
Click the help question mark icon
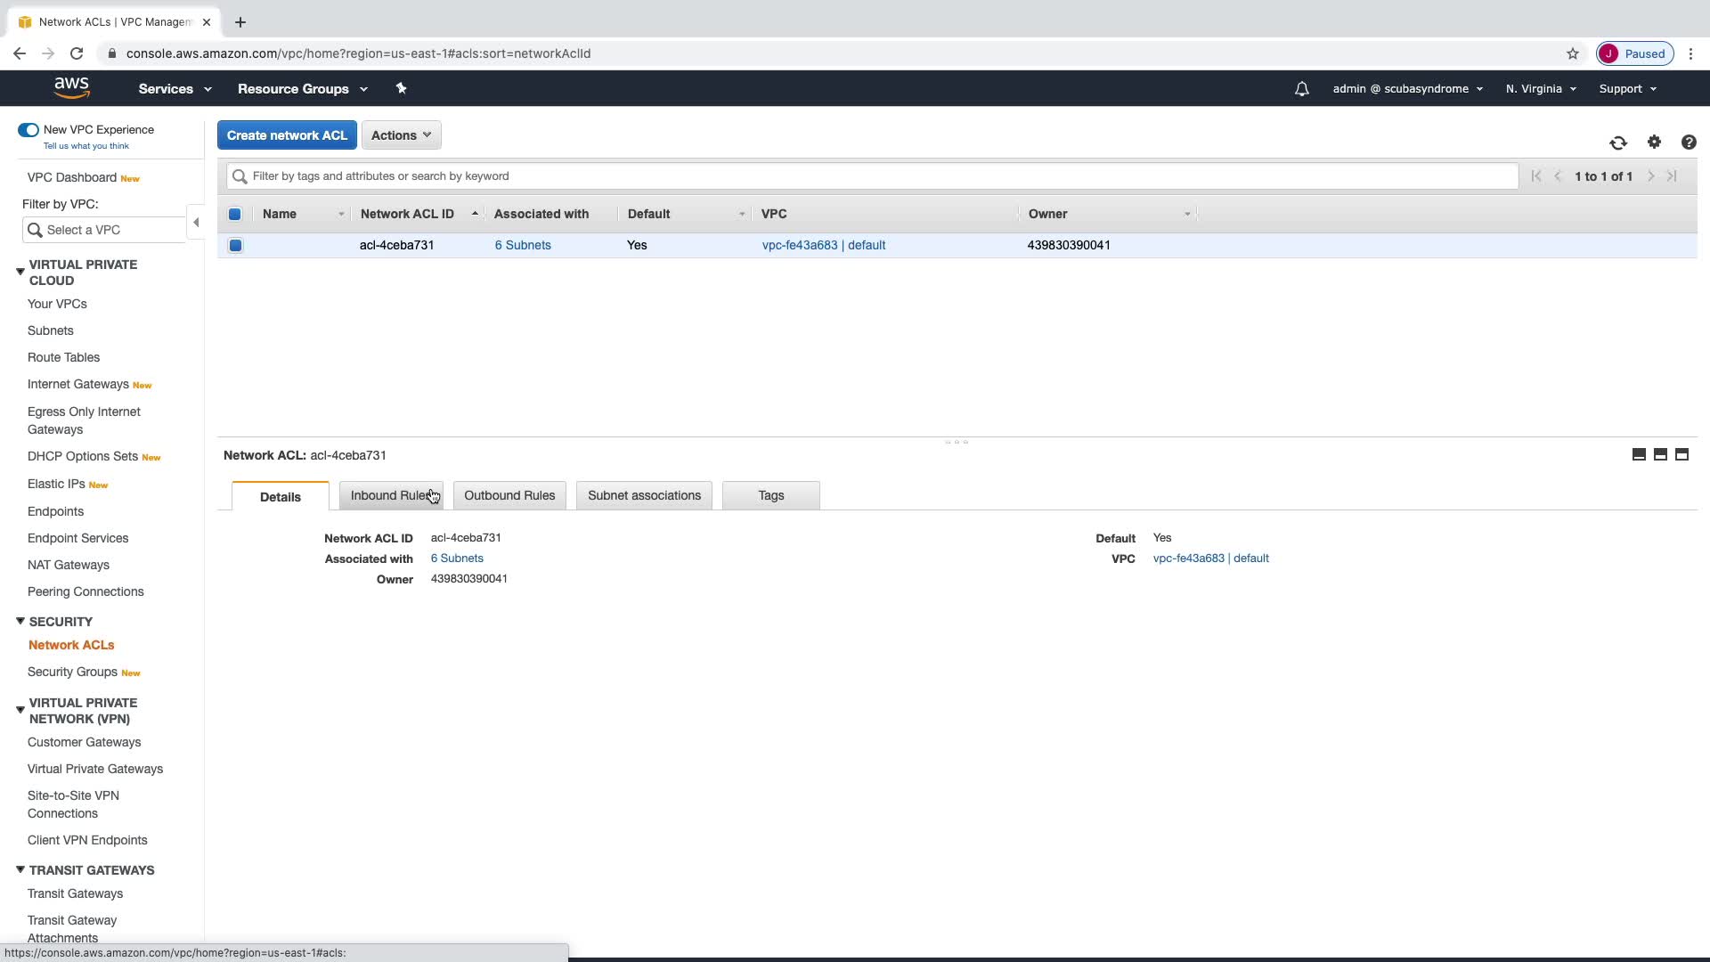click(x=1688, y=143)
